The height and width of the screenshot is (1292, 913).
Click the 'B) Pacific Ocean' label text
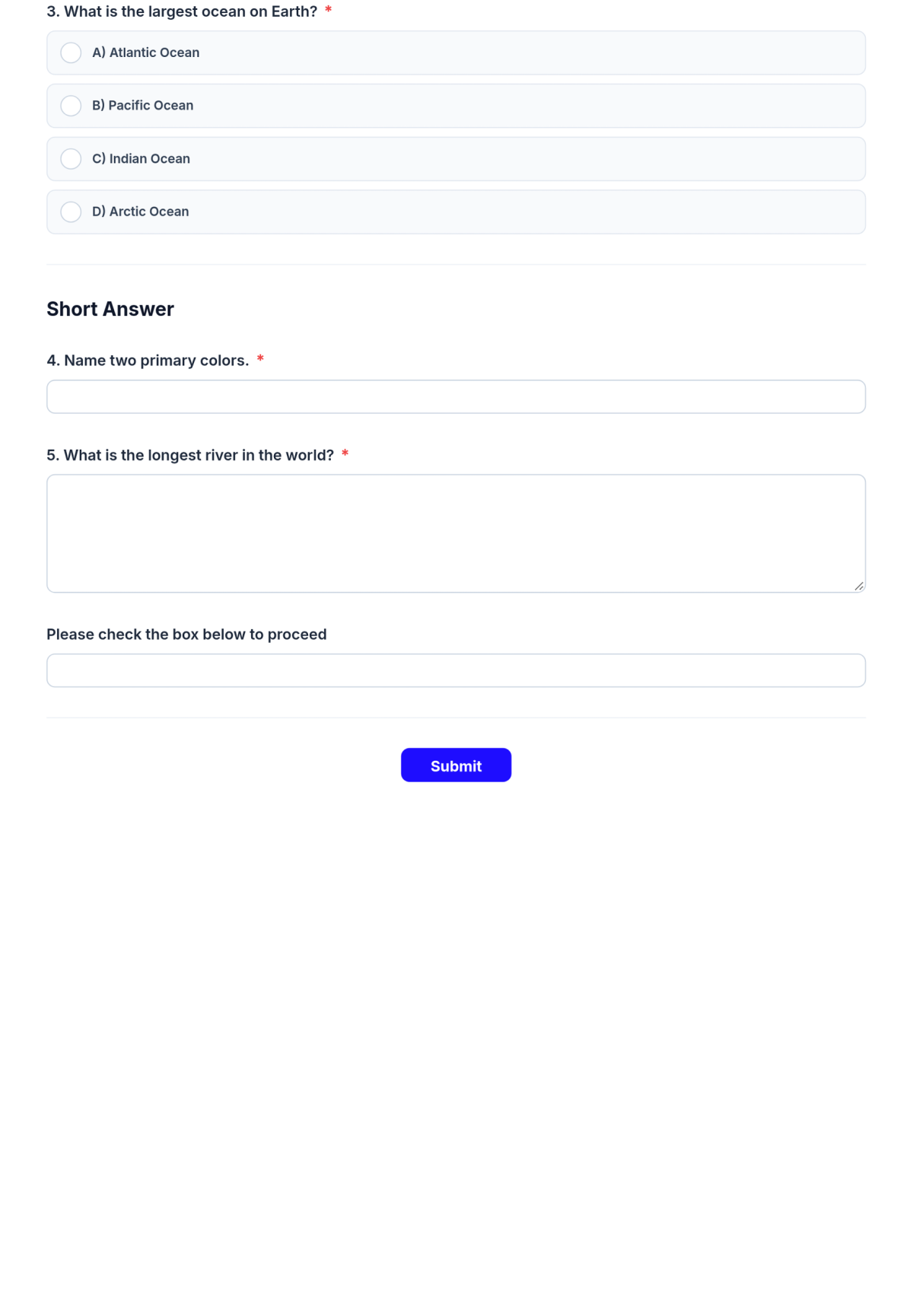point(143,106)
